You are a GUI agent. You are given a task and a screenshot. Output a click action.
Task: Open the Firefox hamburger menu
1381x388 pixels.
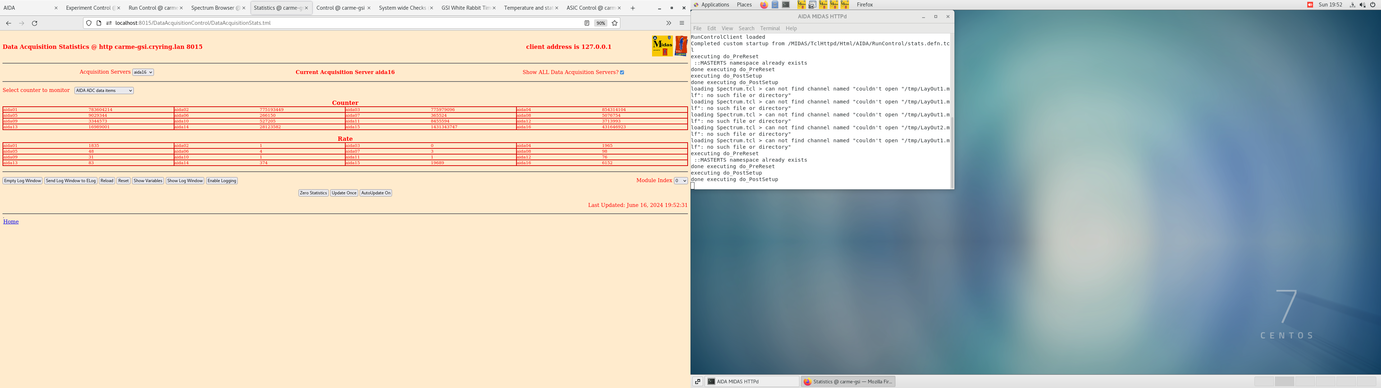pyautogui.click(x=682, y=23)
